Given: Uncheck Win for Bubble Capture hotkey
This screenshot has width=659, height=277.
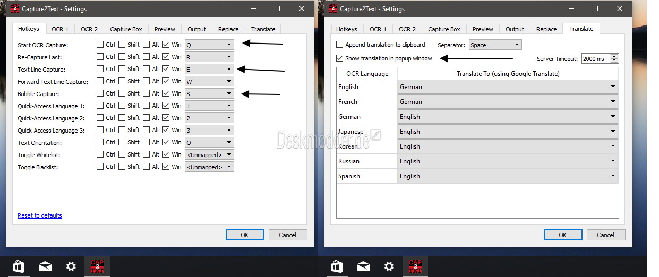Looking at the screenshot, I should [166, 93].
